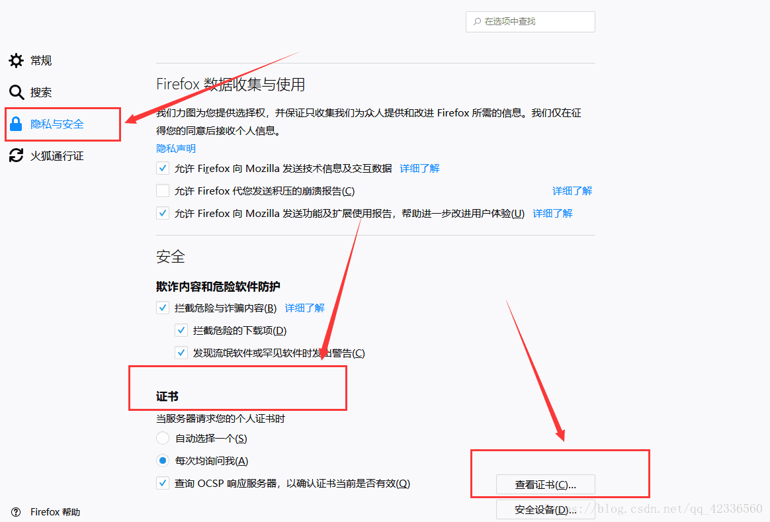Enable sending backlogged crash reports checkbox
Image resolution: width=770 pixels, height=522 pixels.
tap(163, 191)
